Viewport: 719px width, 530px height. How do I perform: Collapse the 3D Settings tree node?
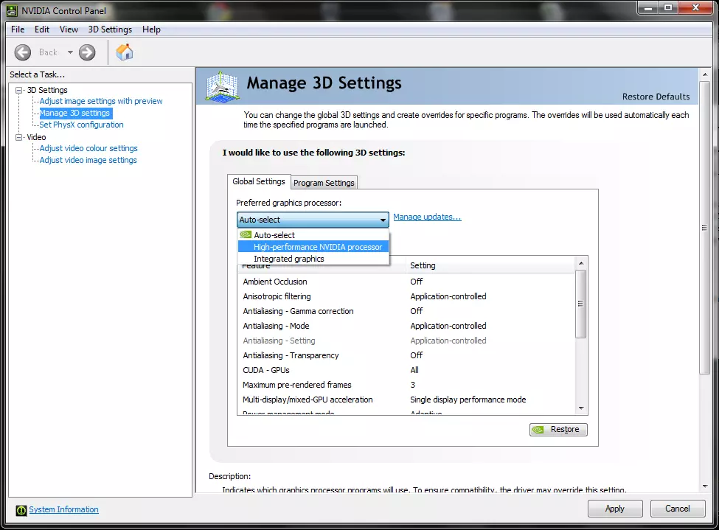[x=18, y=91]
